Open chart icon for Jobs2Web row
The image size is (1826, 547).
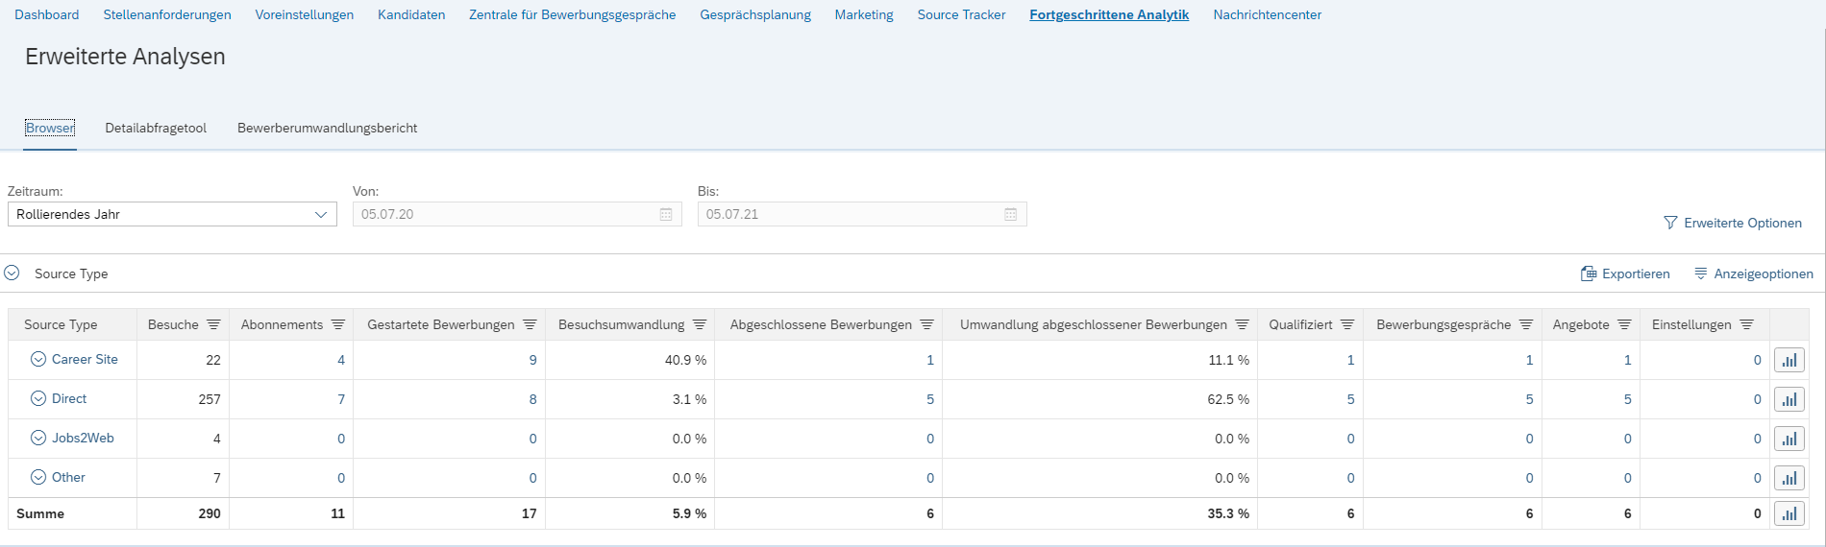pyautogui.click(x=1789, y=439)
